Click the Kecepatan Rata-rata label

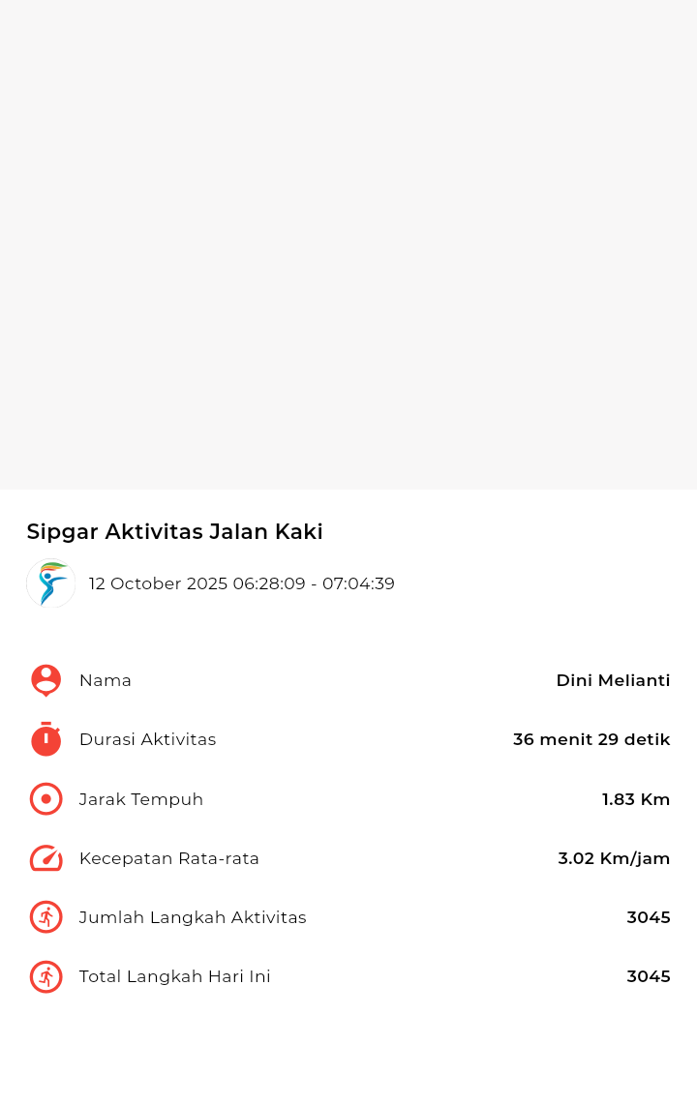point(168,858)
